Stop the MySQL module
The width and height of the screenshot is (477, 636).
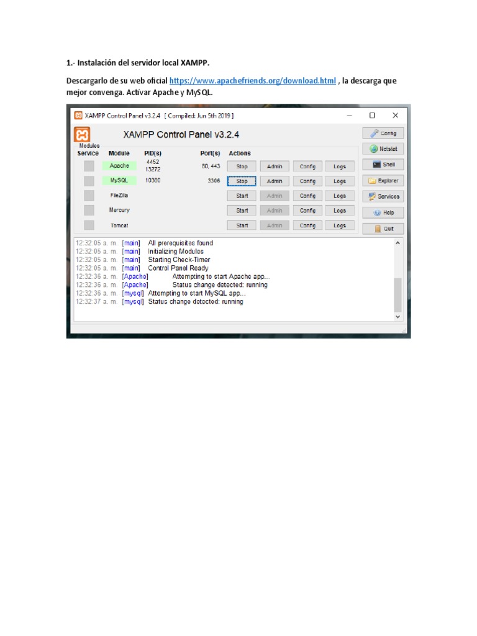point(242,181)
